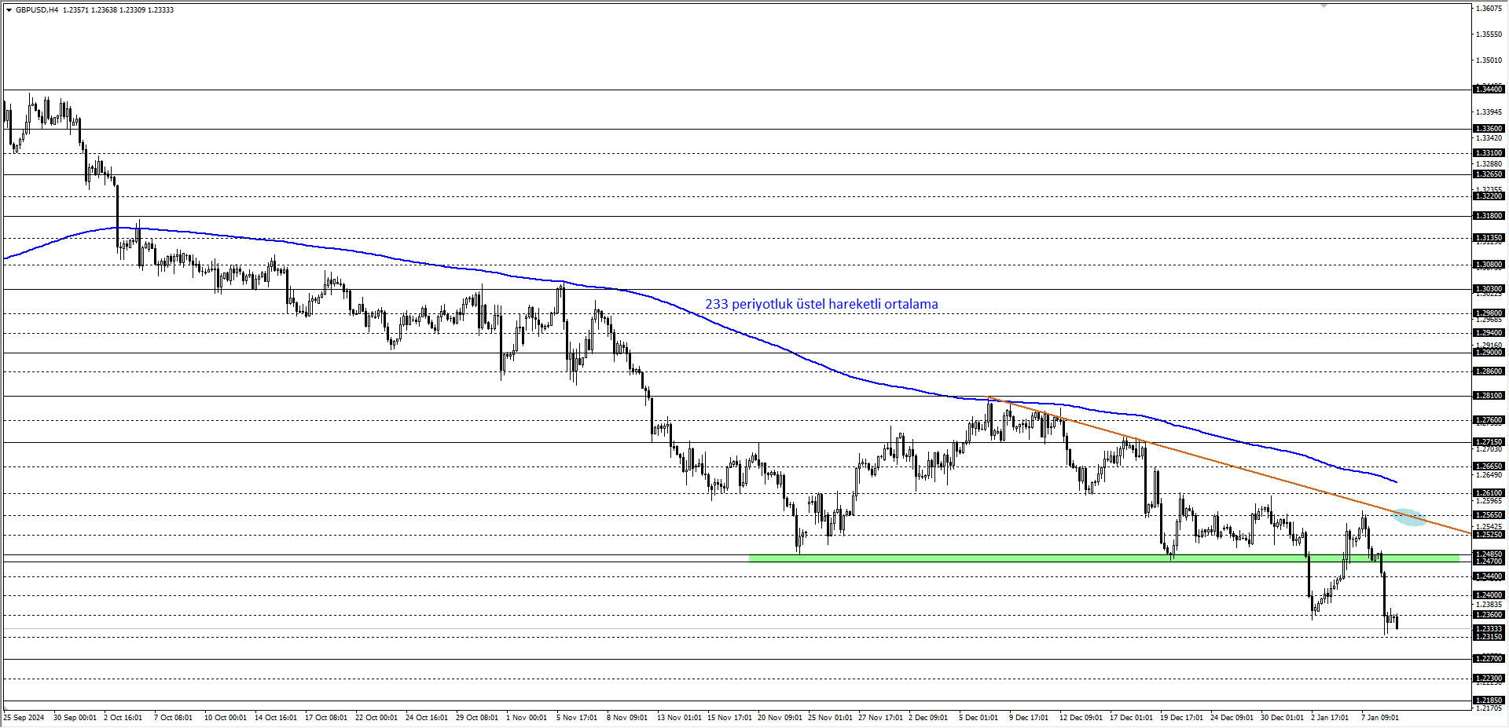Click the 25 Sep 2024 date label
Screen dimensions: 1509x728
click(x=24, y=718)
